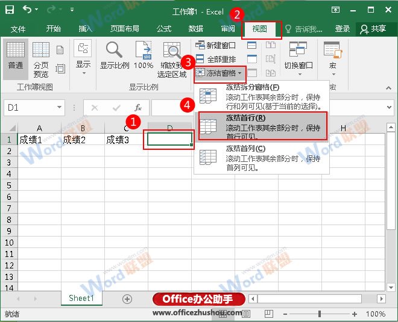
Task: Switch to the 视图 tab
Action: (260, 29)
